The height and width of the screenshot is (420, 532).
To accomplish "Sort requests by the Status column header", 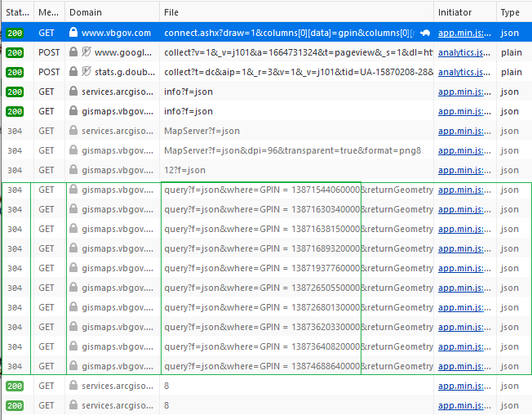I will pos(16,12).
